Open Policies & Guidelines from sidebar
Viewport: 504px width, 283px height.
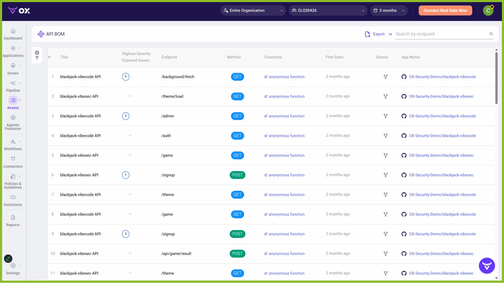[x=13, y=177]
